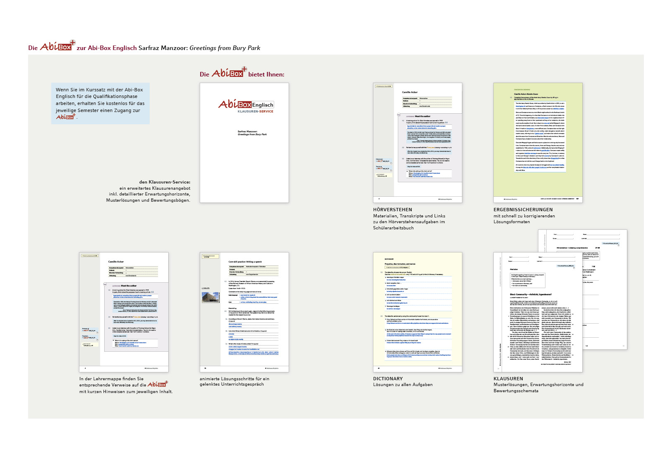Select the Lehrermappe page thumbnail with Camille Acker
Viewport: 672px width, 453px height.
[x=124, y=312]
